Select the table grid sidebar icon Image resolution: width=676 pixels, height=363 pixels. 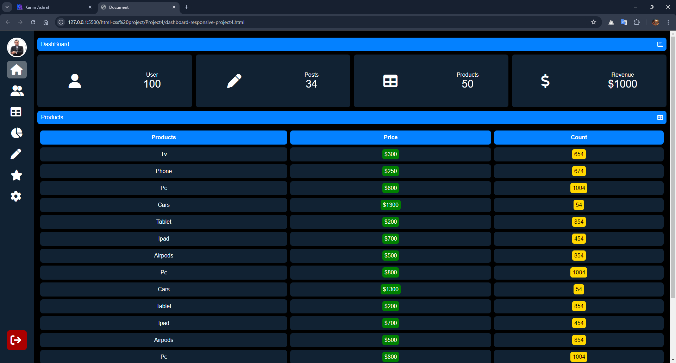(x=16, y=112)
